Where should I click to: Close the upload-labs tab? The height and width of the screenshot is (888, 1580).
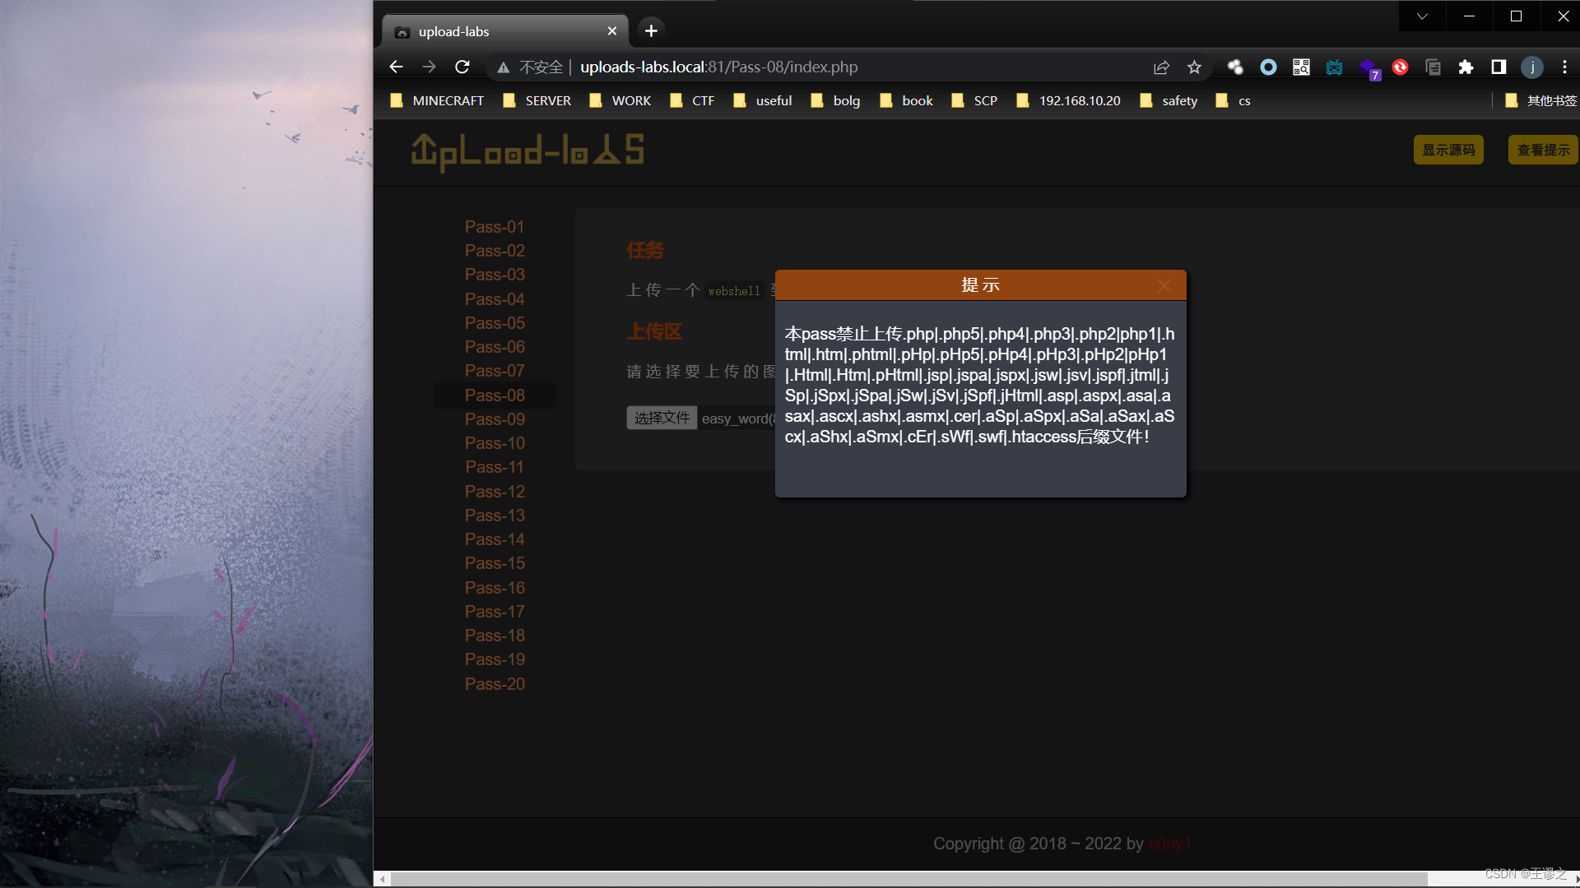tap(611, 31)
